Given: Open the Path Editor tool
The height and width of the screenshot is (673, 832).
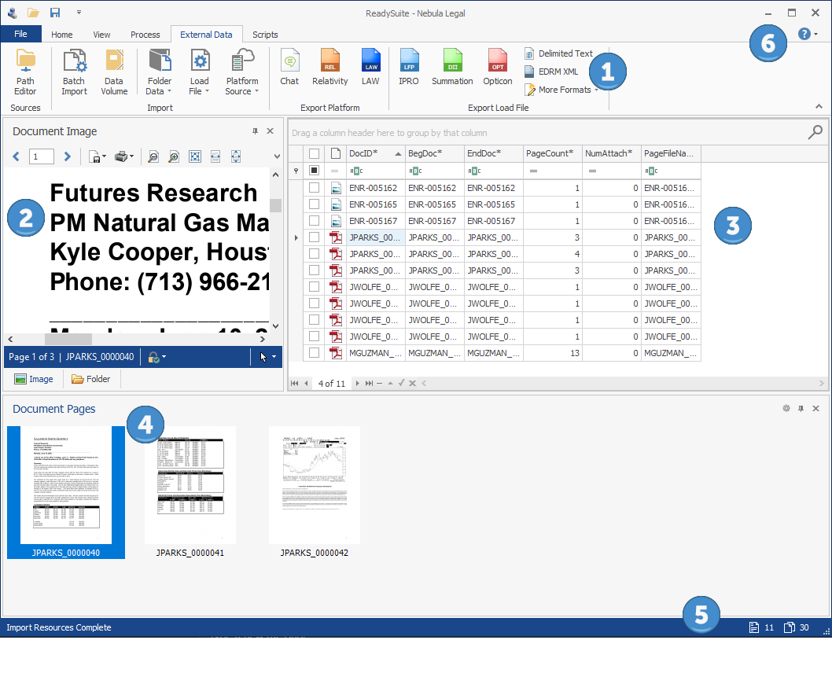Looking at the screenshot, I should click(25, 72).
